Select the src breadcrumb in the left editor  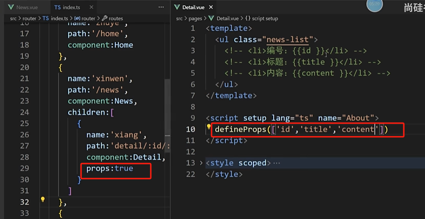(14, 18)
